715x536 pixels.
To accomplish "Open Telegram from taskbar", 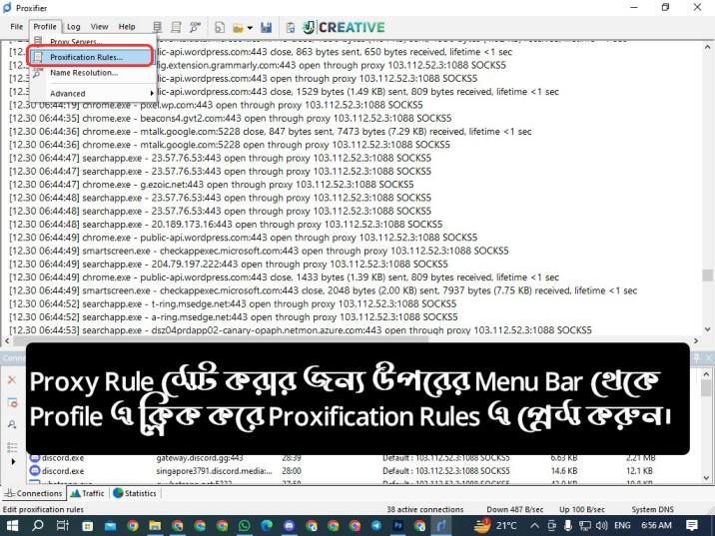I will pos(376,525).
